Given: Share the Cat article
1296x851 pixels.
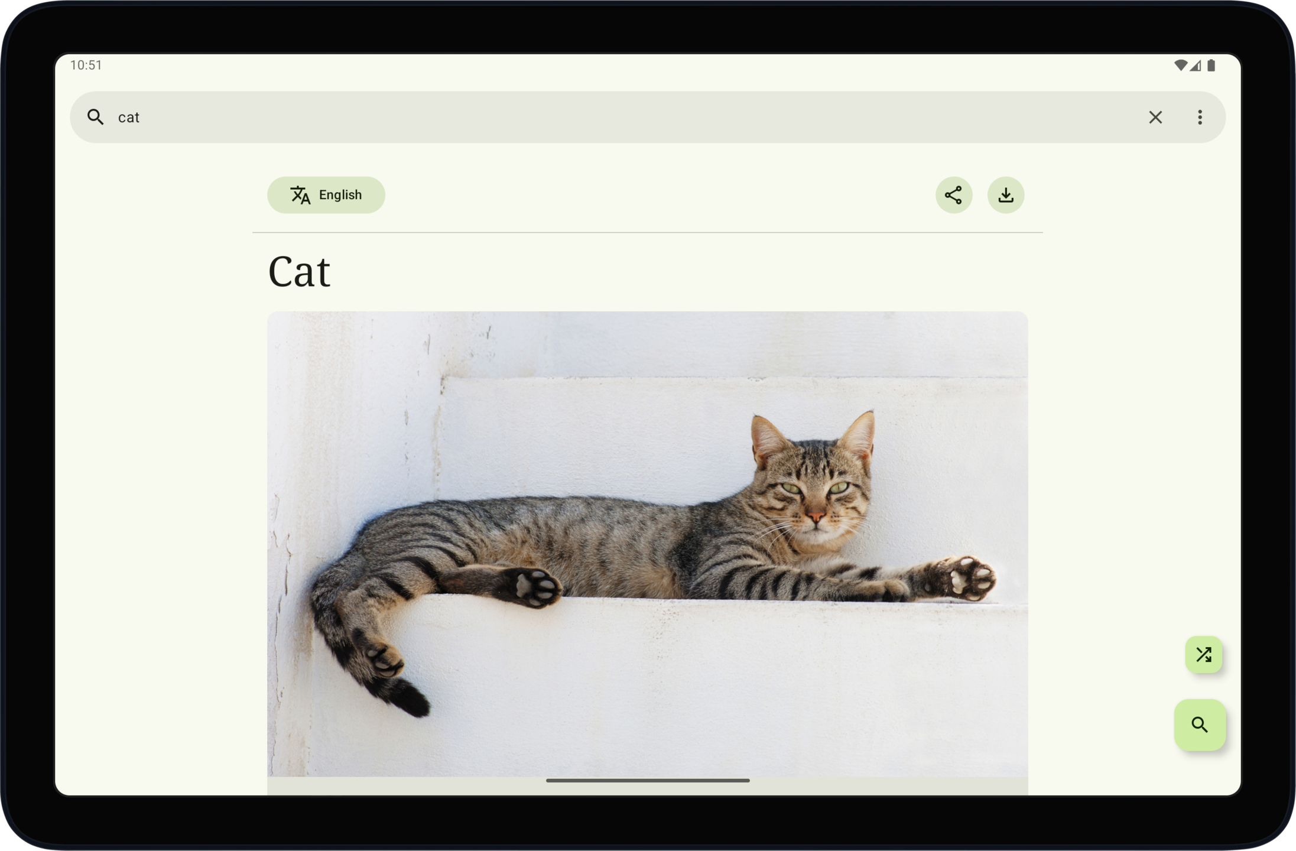Looking at the screenshot, I should [x=953, y=195].
